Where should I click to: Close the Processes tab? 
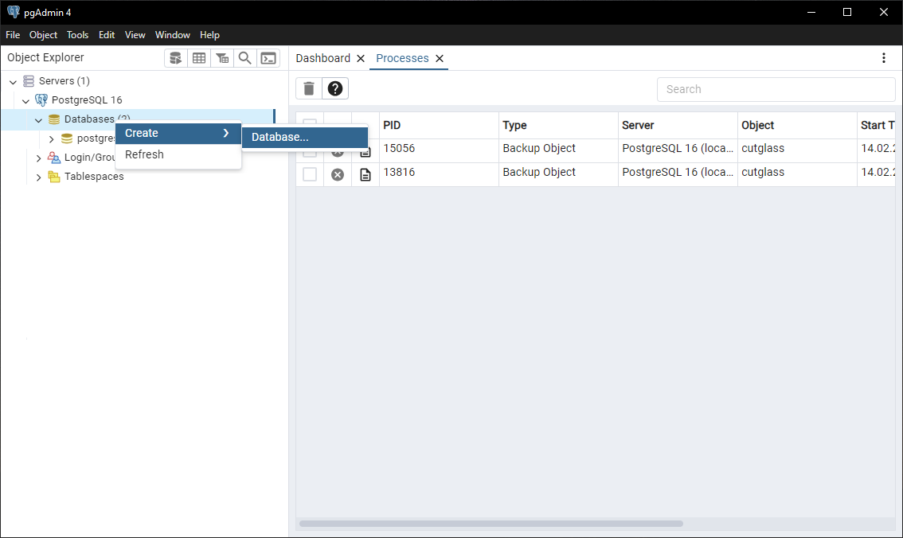pos(440,58)
